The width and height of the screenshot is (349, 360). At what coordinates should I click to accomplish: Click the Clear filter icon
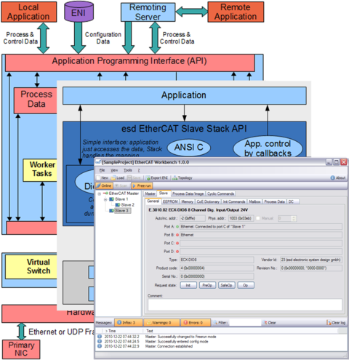pyautogui.click(x=265, y=323)
